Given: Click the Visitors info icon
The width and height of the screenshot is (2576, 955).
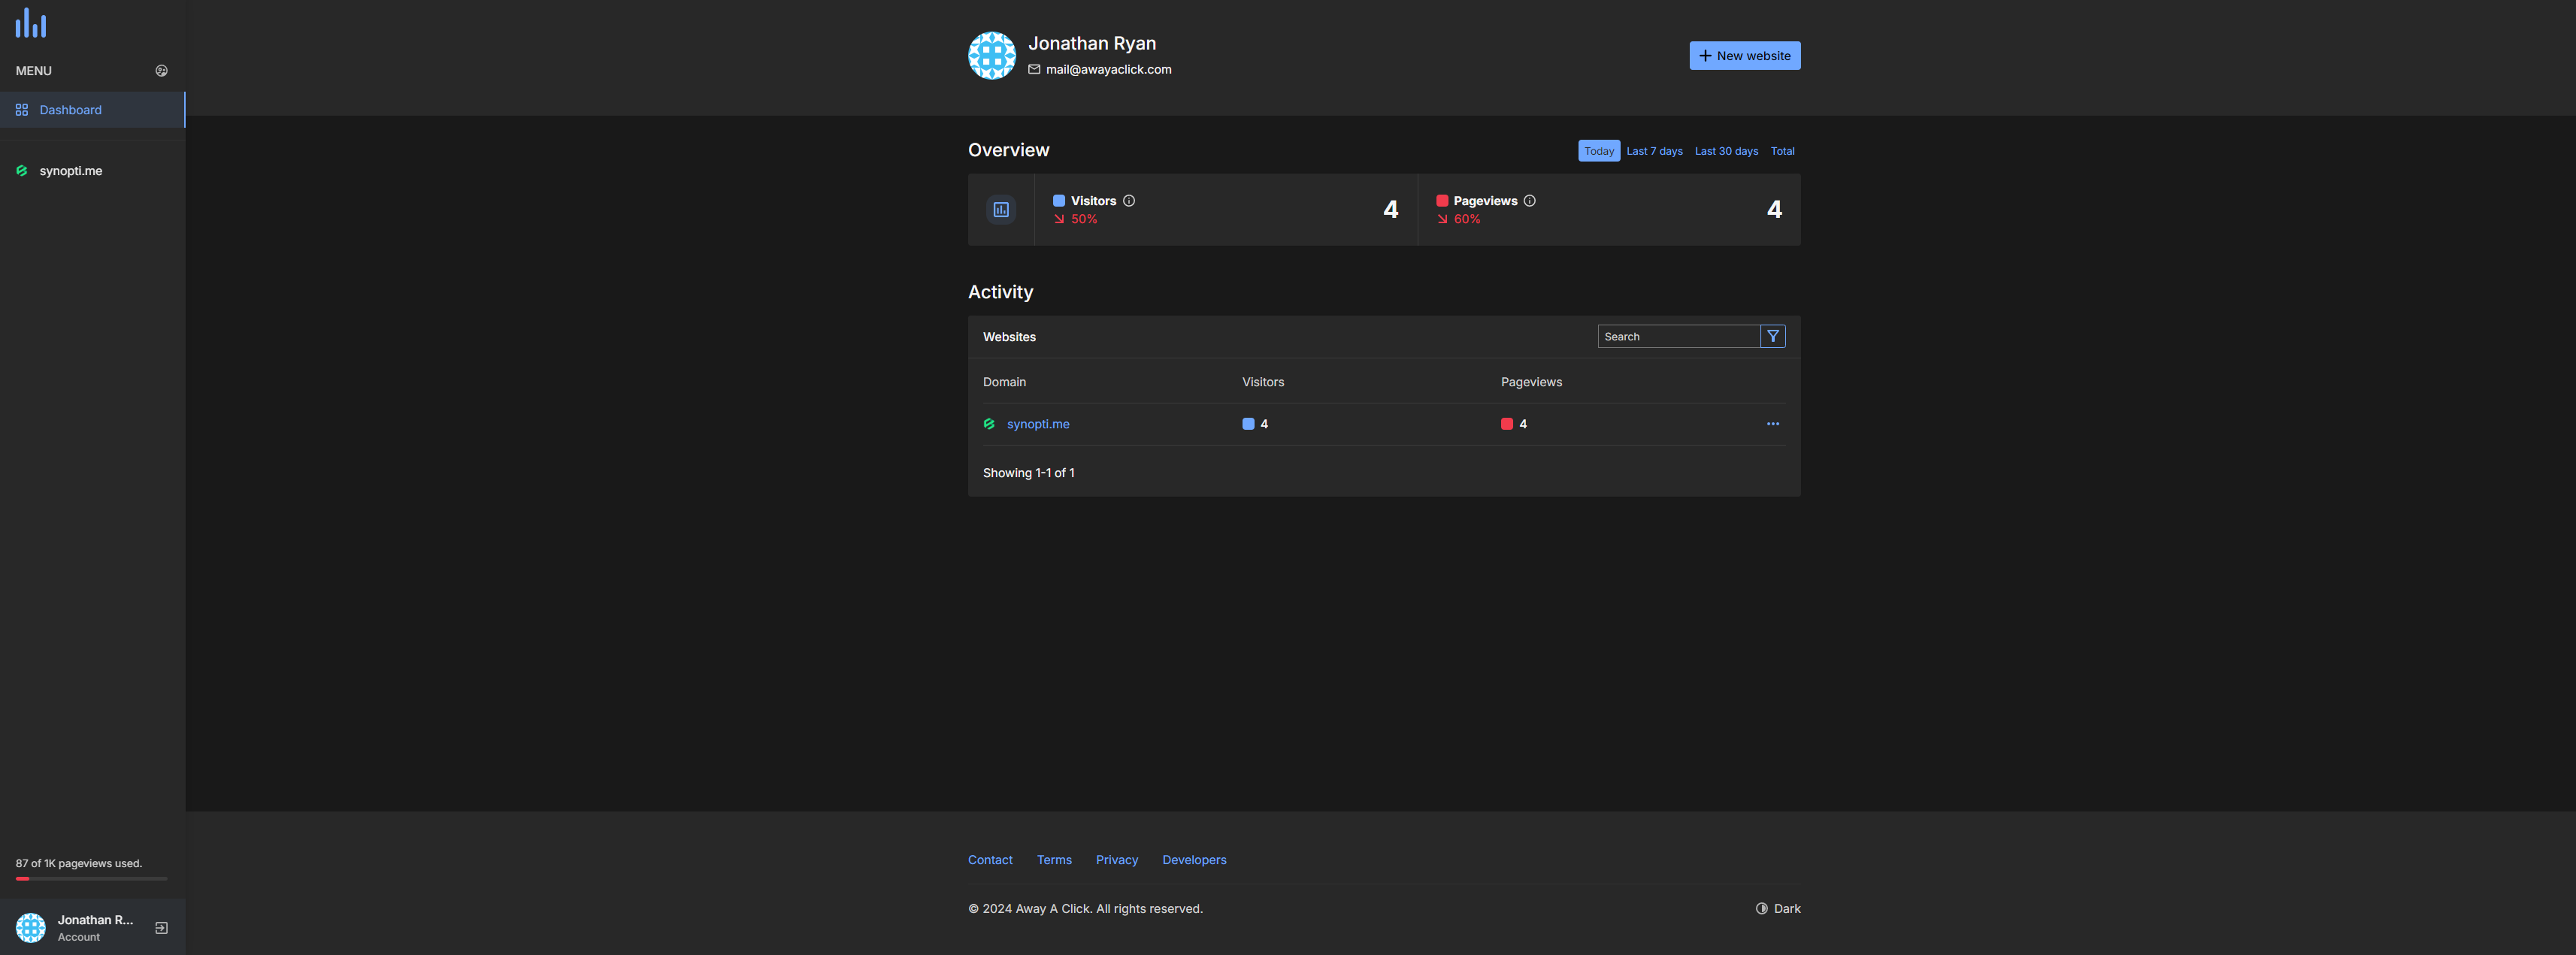Looking at the screenshot, I should click(1129, 201).
